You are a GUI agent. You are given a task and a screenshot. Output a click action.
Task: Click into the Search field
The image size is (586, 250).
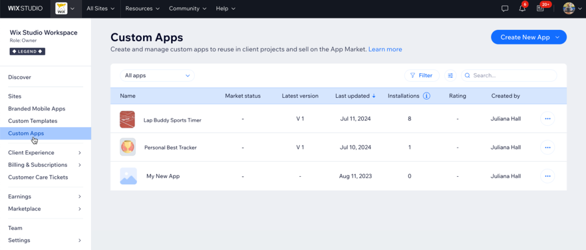(x=509, y=76)
